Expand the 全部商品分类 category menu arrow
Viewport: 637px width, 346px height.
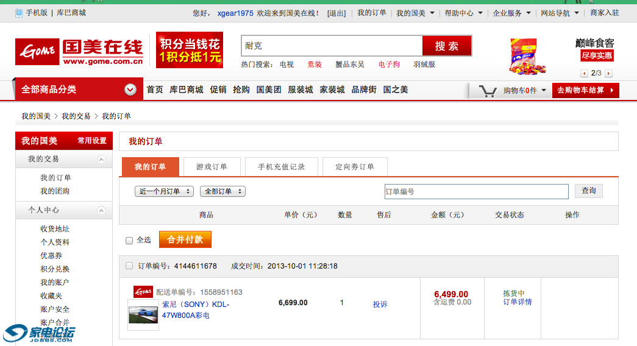click(130, 90)
